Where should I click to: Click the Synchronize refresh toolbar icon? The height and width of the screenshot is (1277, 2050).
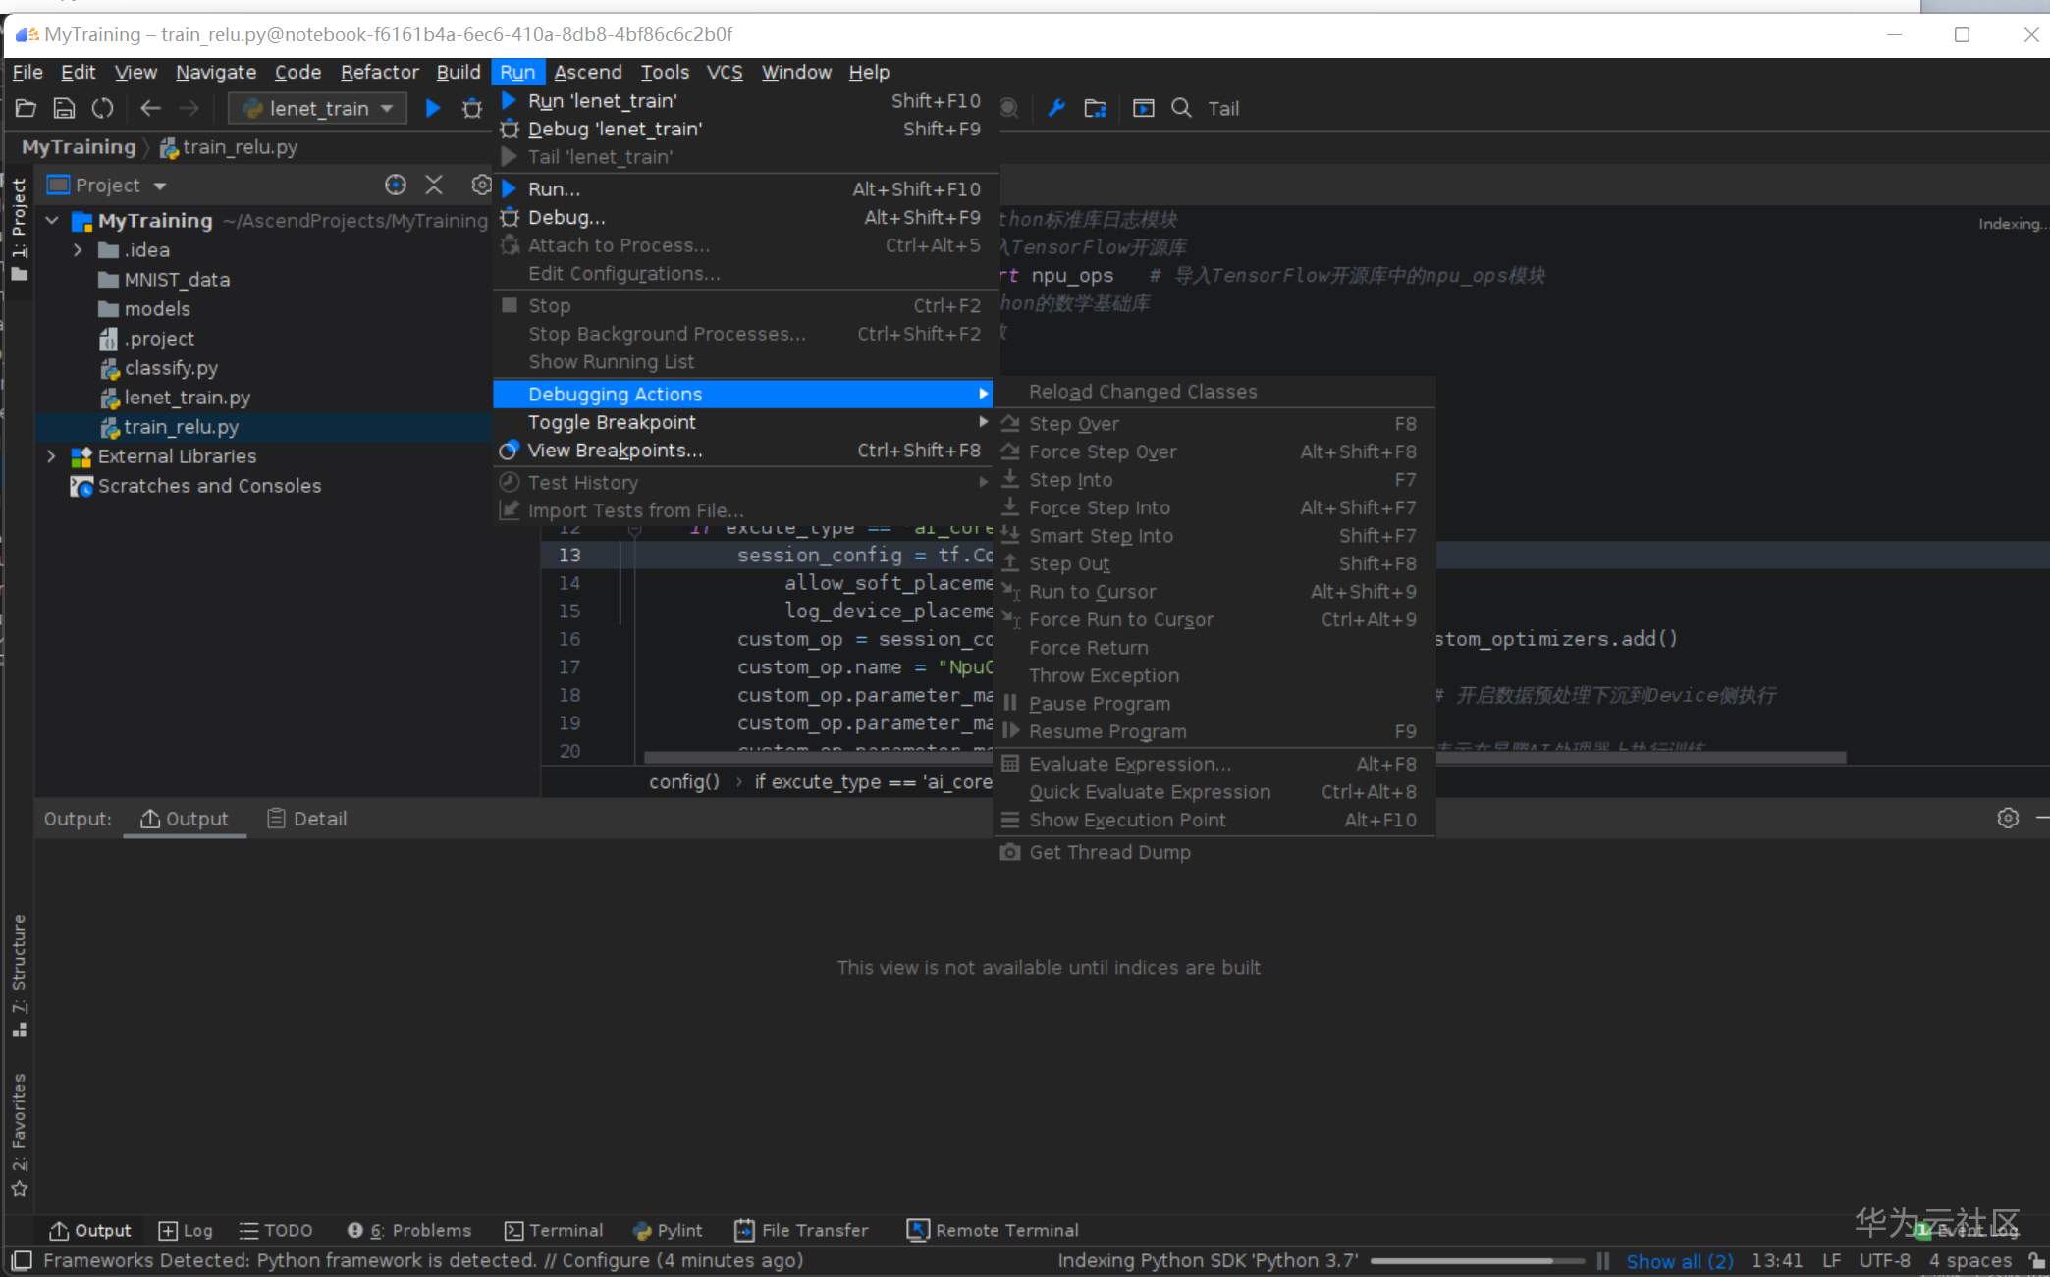102,108
